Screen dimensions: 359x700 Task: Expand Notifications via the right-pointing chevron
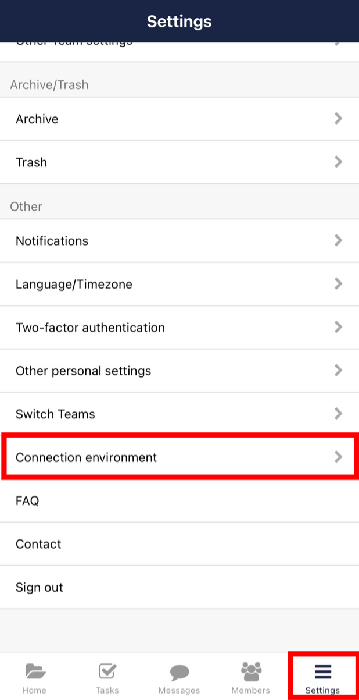pyautogui.click(x=339, y=240)
